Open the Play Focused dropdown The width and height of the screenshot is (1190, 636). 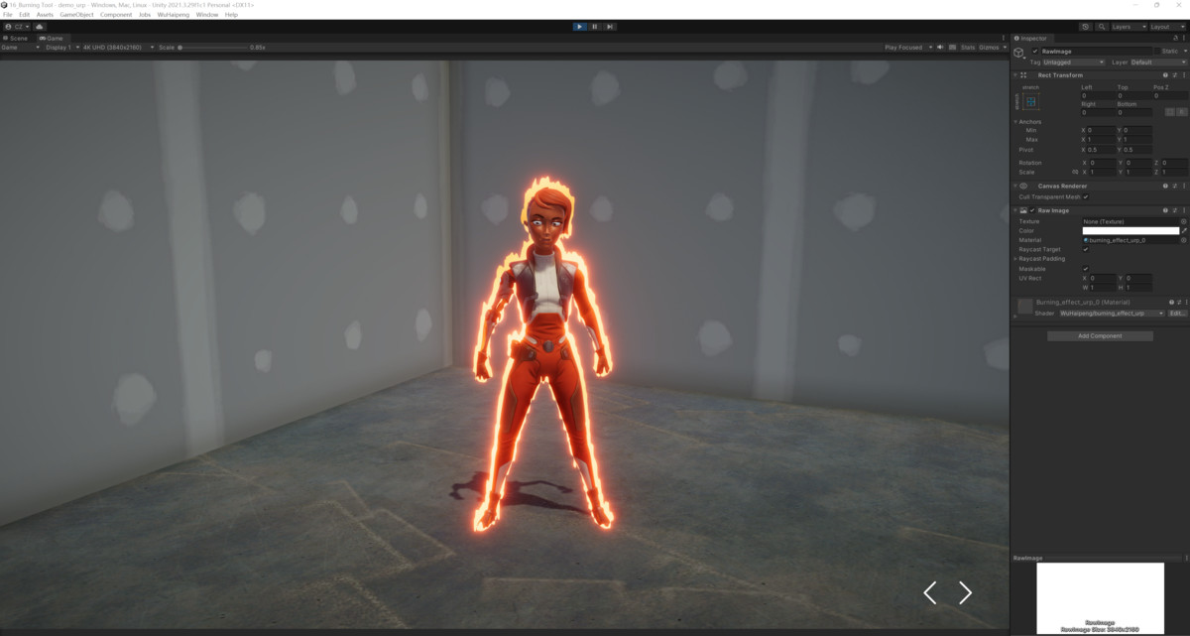pyautogui.click(x=908, y=48)
